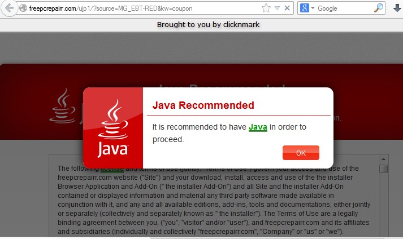Expand the search engine selector dropdown
403x239 pixels.
[313, 8]
